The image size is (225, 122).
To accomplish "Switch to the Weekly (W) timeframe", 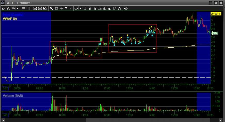I will (x=119, y=8).
